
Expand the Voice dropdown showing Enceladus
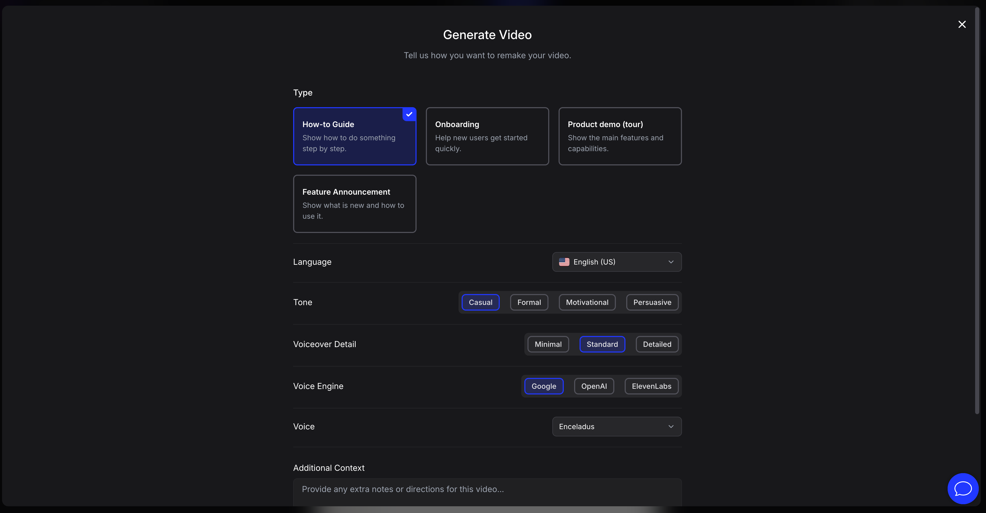tap(616, 427)
